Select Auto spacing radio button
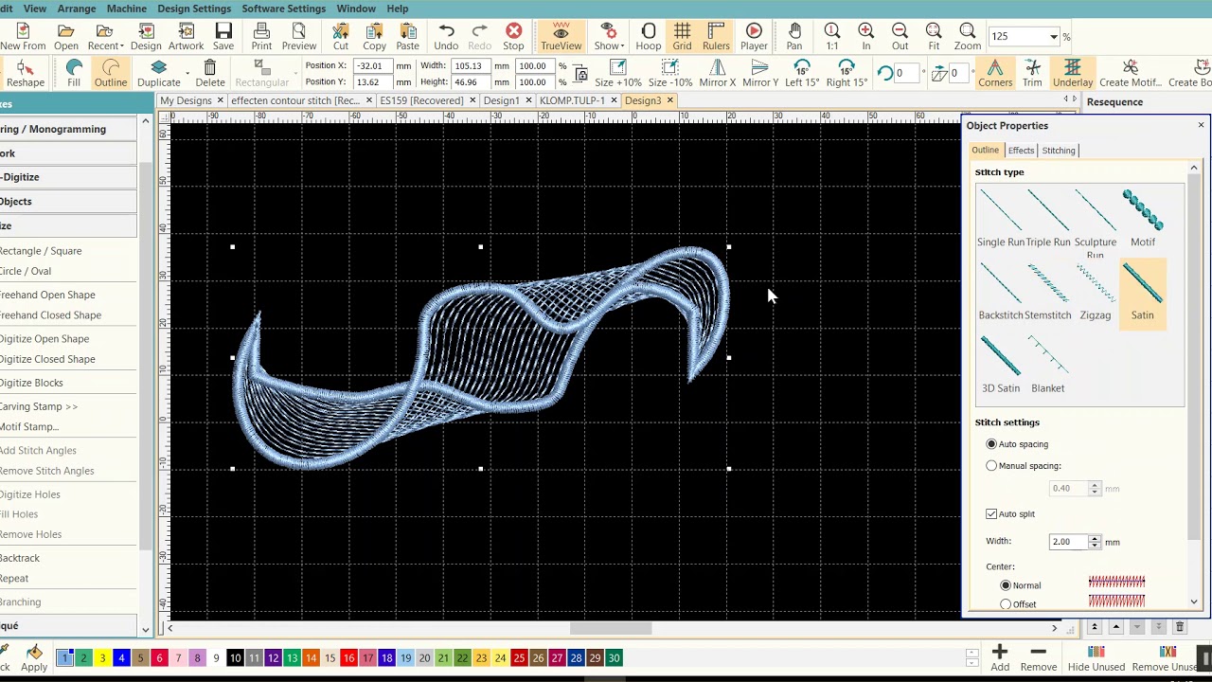 click(991, 444)
